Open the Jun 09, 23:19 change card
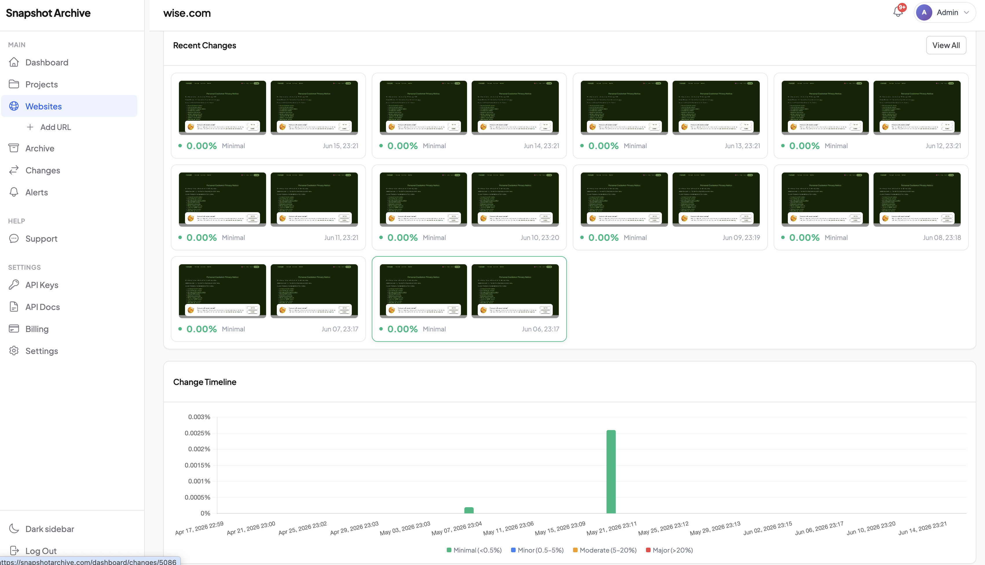985x565 pixels. pyautogui.click(x=670, y=207)
